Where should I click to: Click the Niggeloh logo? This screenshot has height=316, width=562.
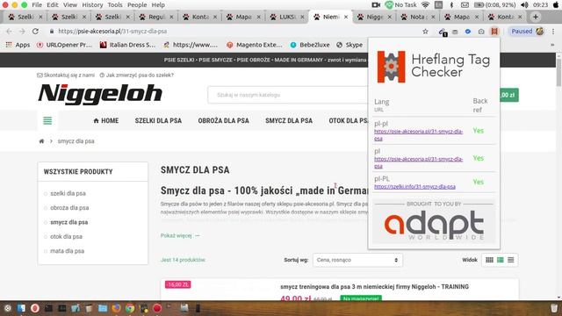click(100, 94)
